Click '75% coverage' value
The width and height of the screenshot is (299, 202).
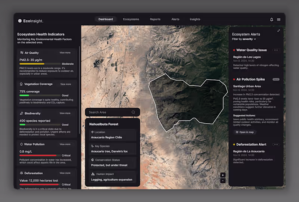coord(30,91)
